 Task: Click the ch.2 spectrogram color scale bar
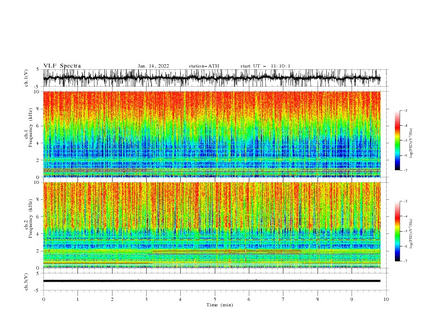click(x=397, y=231)
